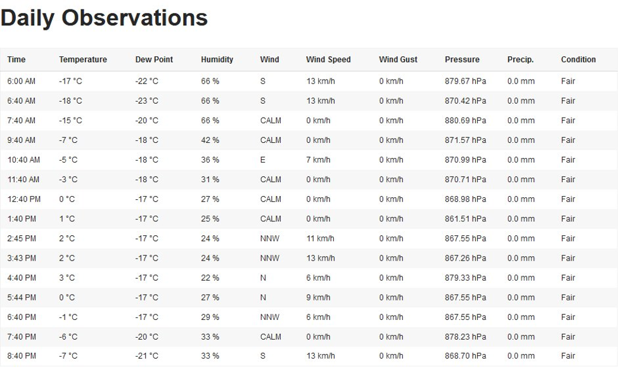Image resolution: width=619 pixels, height=375 pixels.
Task: Select the Wind Speed column header
Action: tap(328, 59)
